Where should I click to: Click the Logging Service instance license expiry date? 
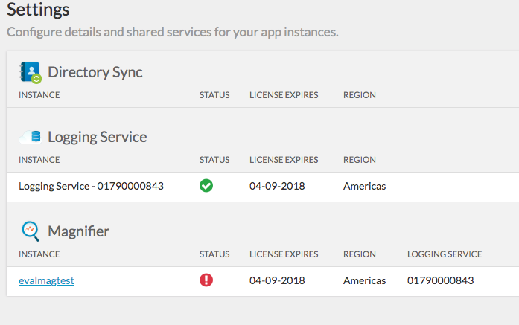276,186
